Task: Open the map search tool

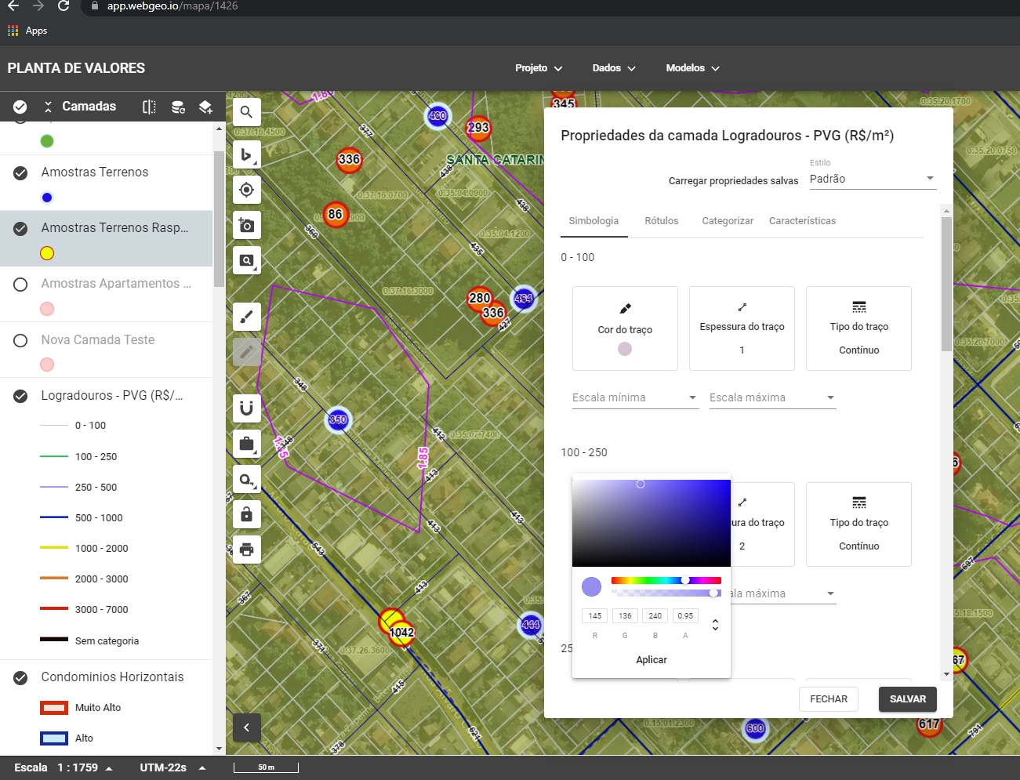Action: click(246, 112)
